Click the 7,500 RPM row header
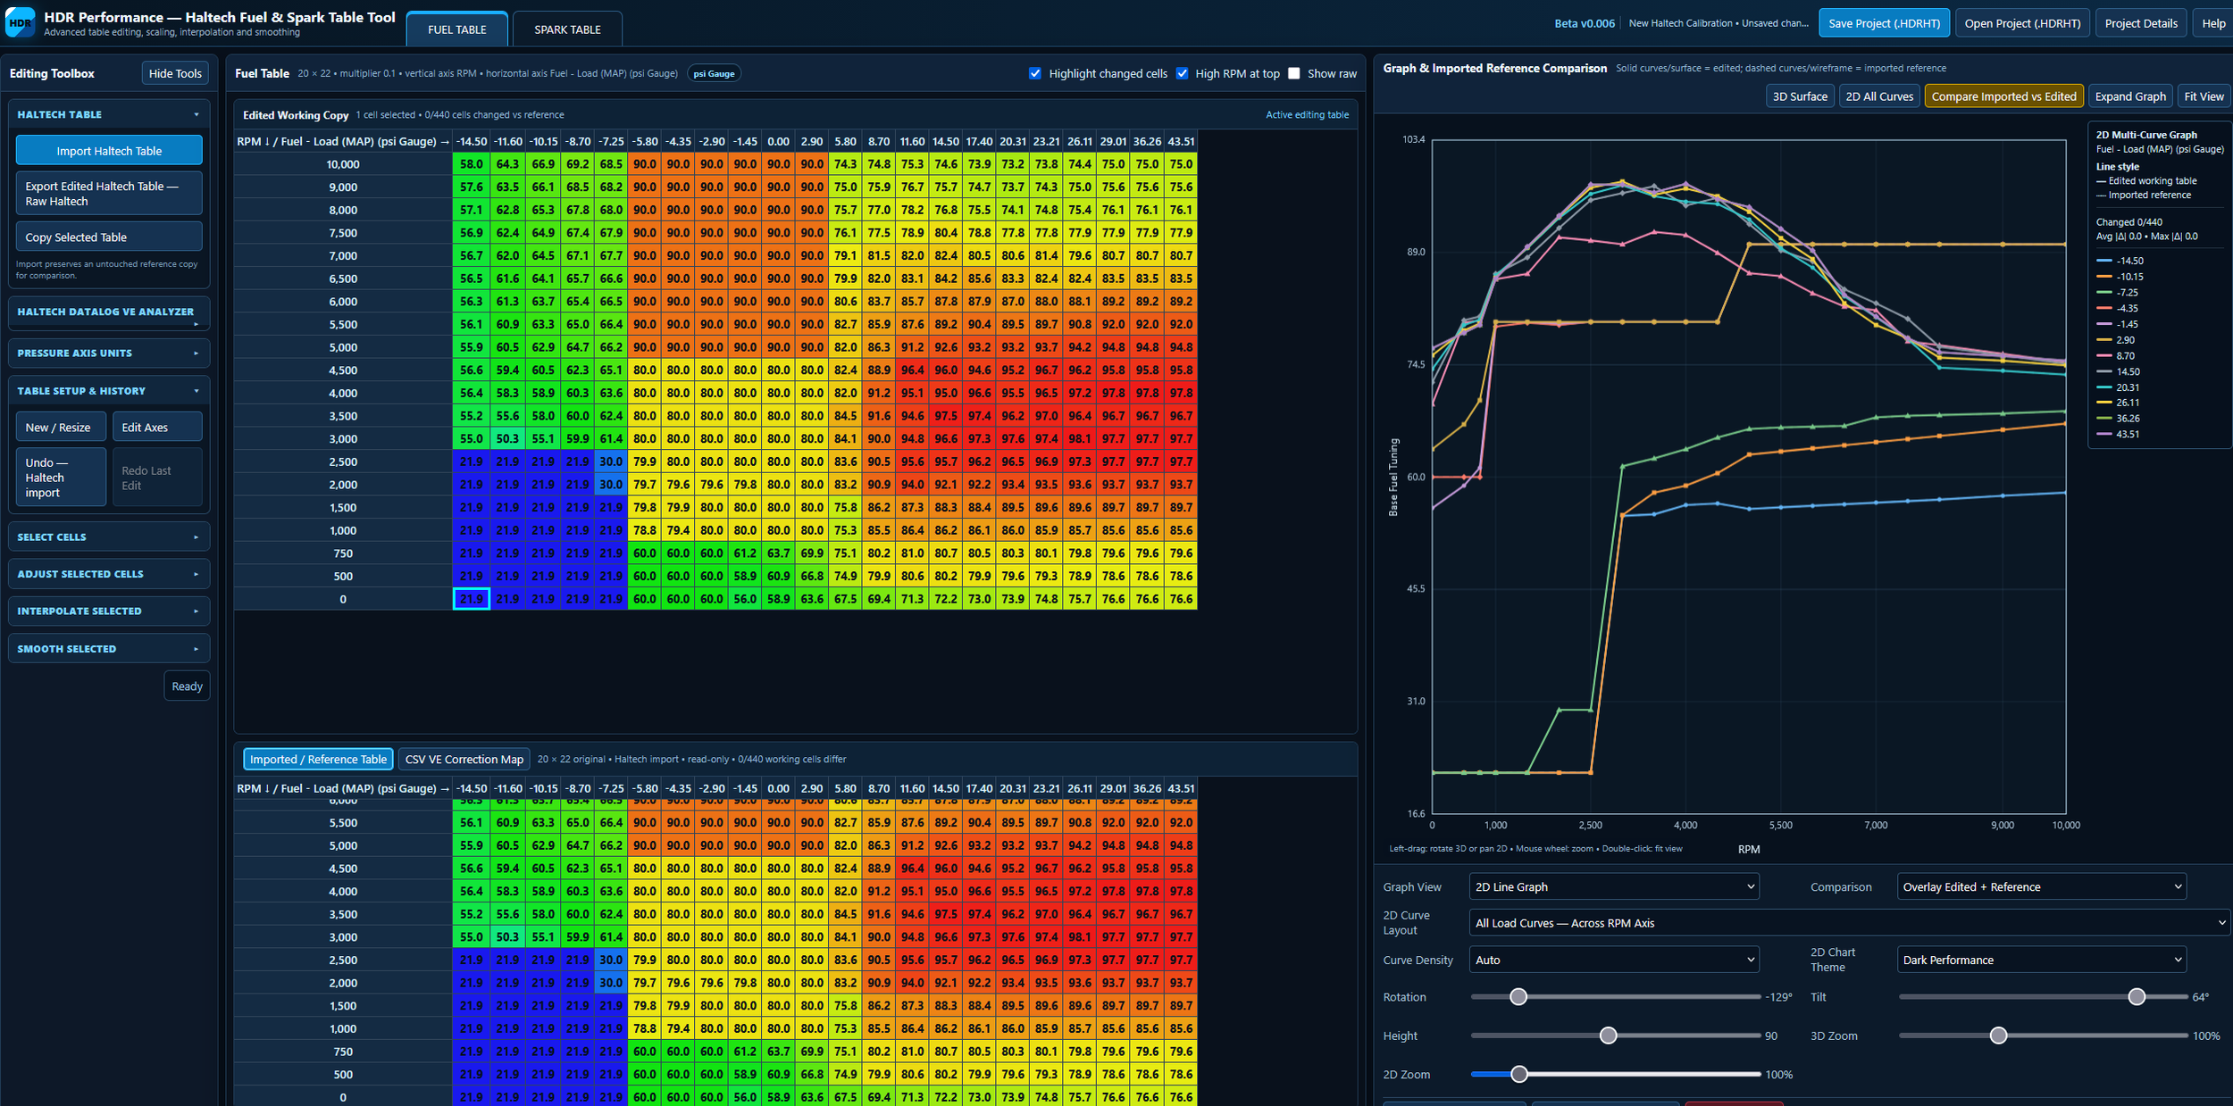 343,233
